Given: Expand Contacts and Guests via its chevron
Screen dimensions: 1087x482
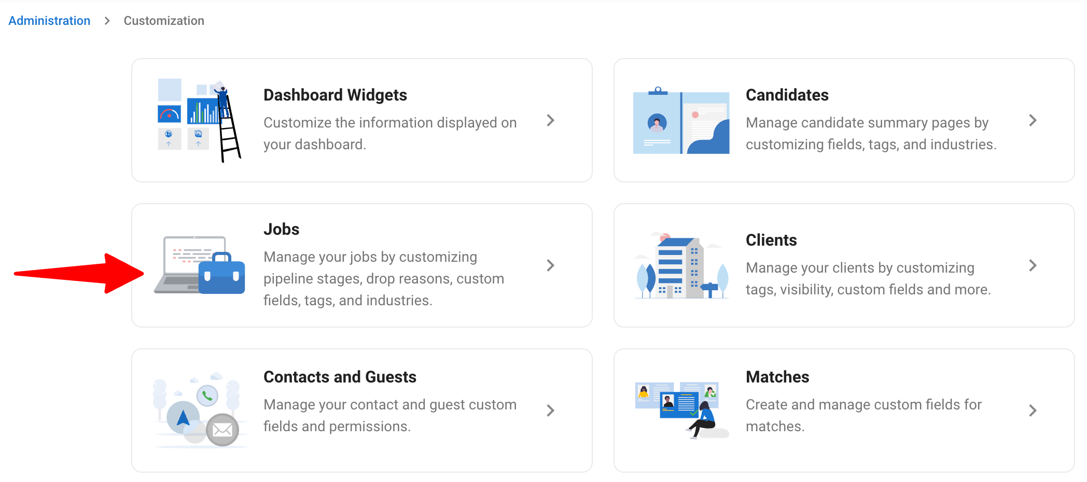Looking at the screenshot, I should tap(551, 410).
